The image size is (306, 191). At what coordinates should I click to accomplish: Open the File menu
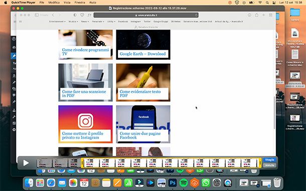tap(42, 3)
